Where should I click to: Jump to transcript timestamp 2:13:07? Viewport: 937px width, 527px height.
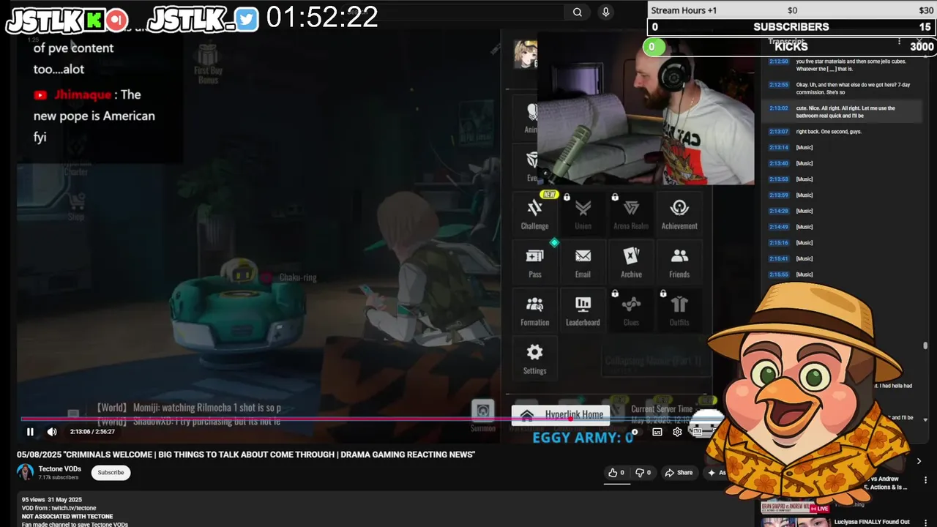pos(778,132)
